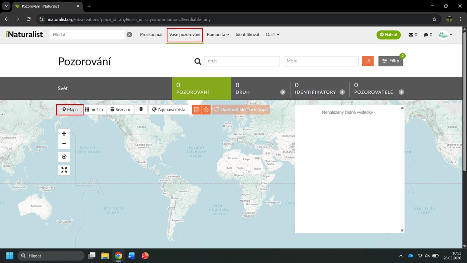The width and height of the screenshot is (467, 263).
Task: Click the locate-me crosshair map icon
Action: click(x=64, y=157)
